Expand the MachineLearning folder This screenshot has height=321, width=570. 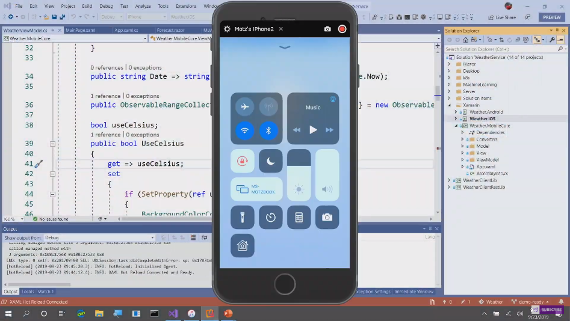point(449,85)
